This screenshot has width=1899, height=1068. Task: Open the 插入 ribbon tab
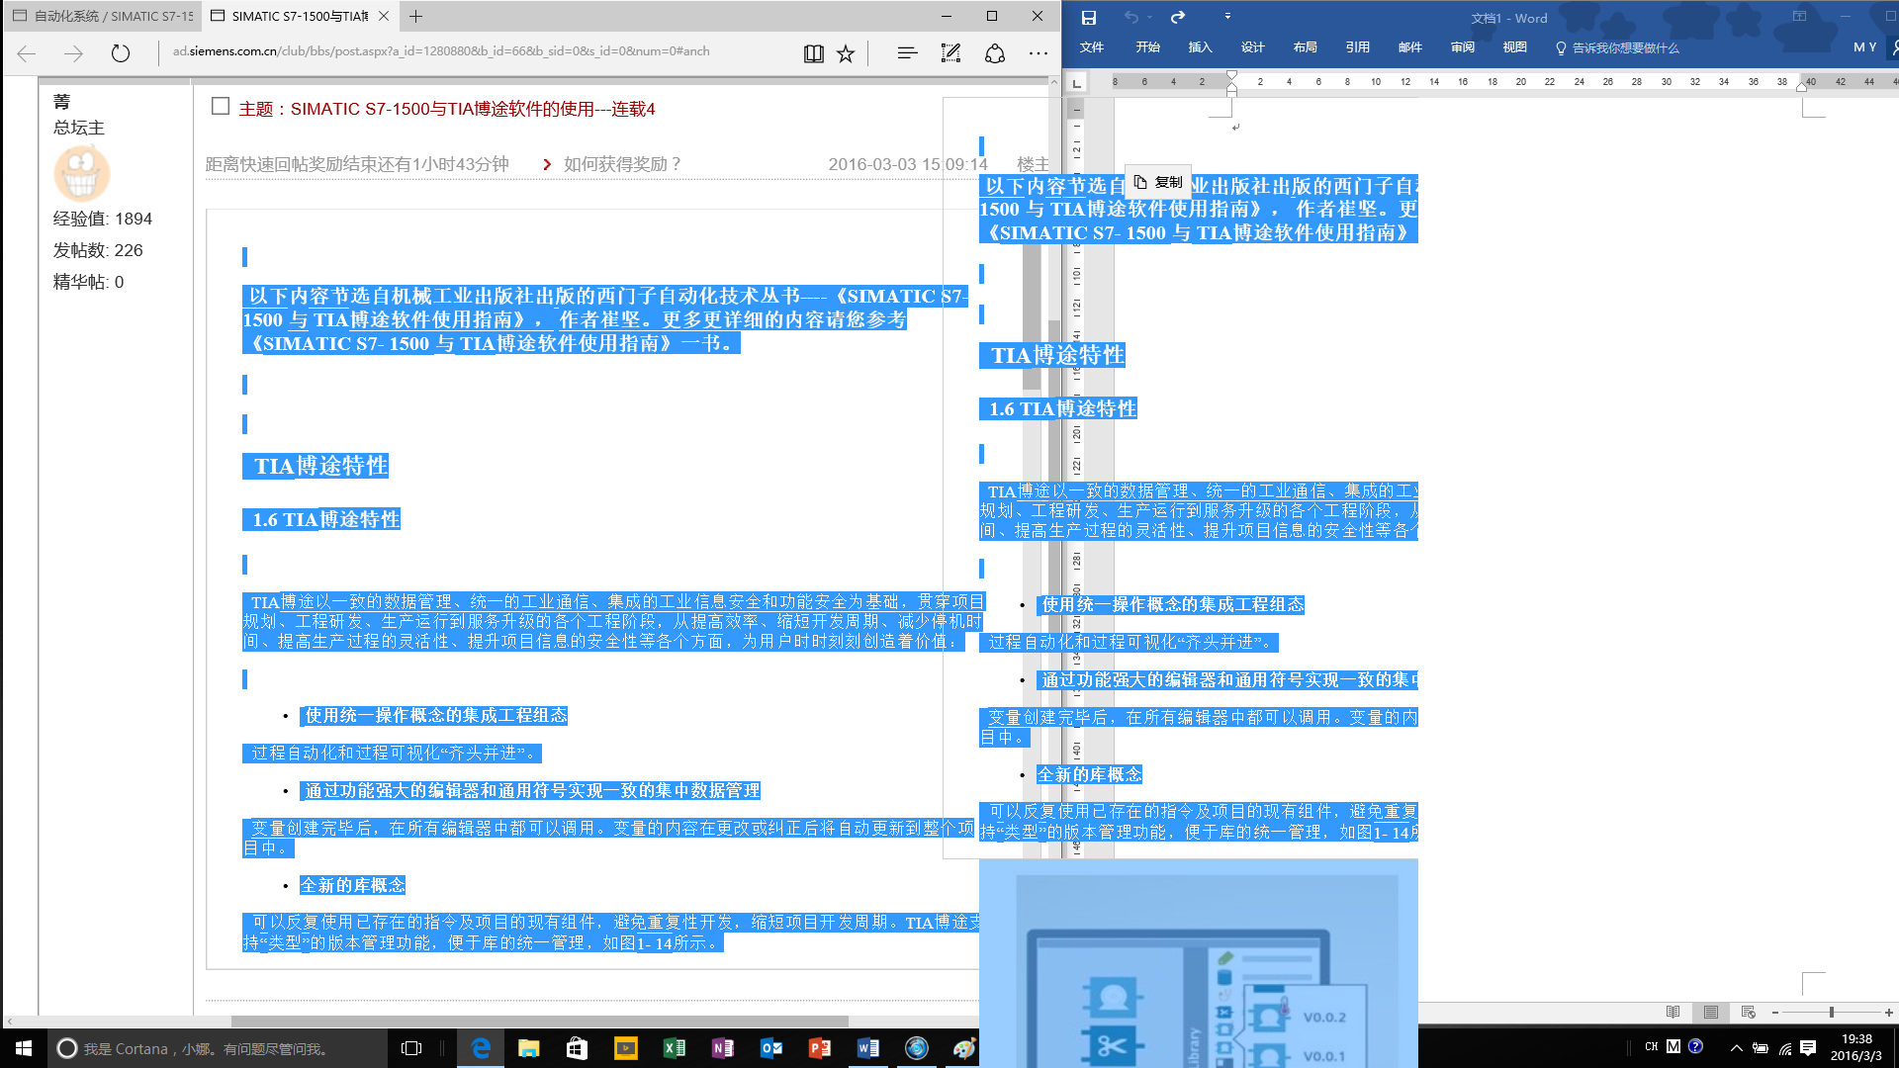pos(1200,47)
